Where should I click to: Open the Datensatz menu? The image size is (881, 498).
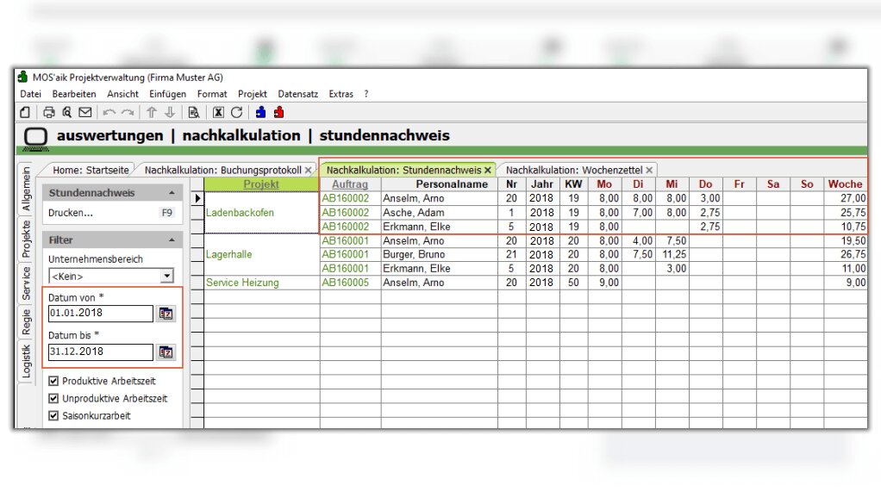click(297, 94)
